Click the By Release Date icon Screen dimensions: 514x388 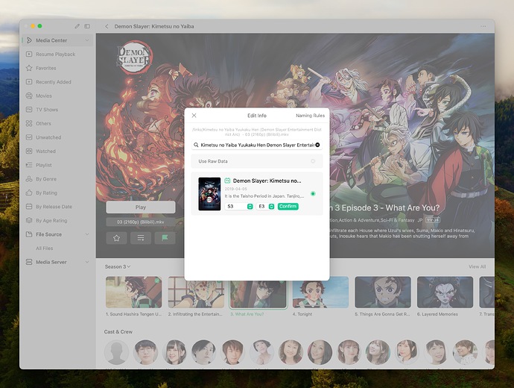point(29,207)
